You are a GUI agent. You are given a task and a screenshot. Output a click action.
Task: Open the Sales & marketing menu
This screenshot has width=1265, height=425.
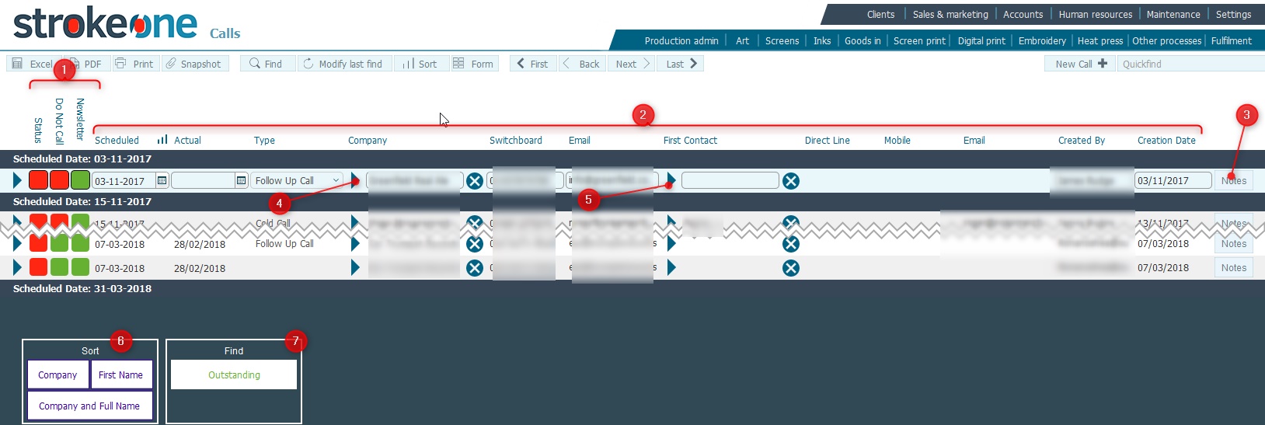pyautogui.click(x=950, y=14)
